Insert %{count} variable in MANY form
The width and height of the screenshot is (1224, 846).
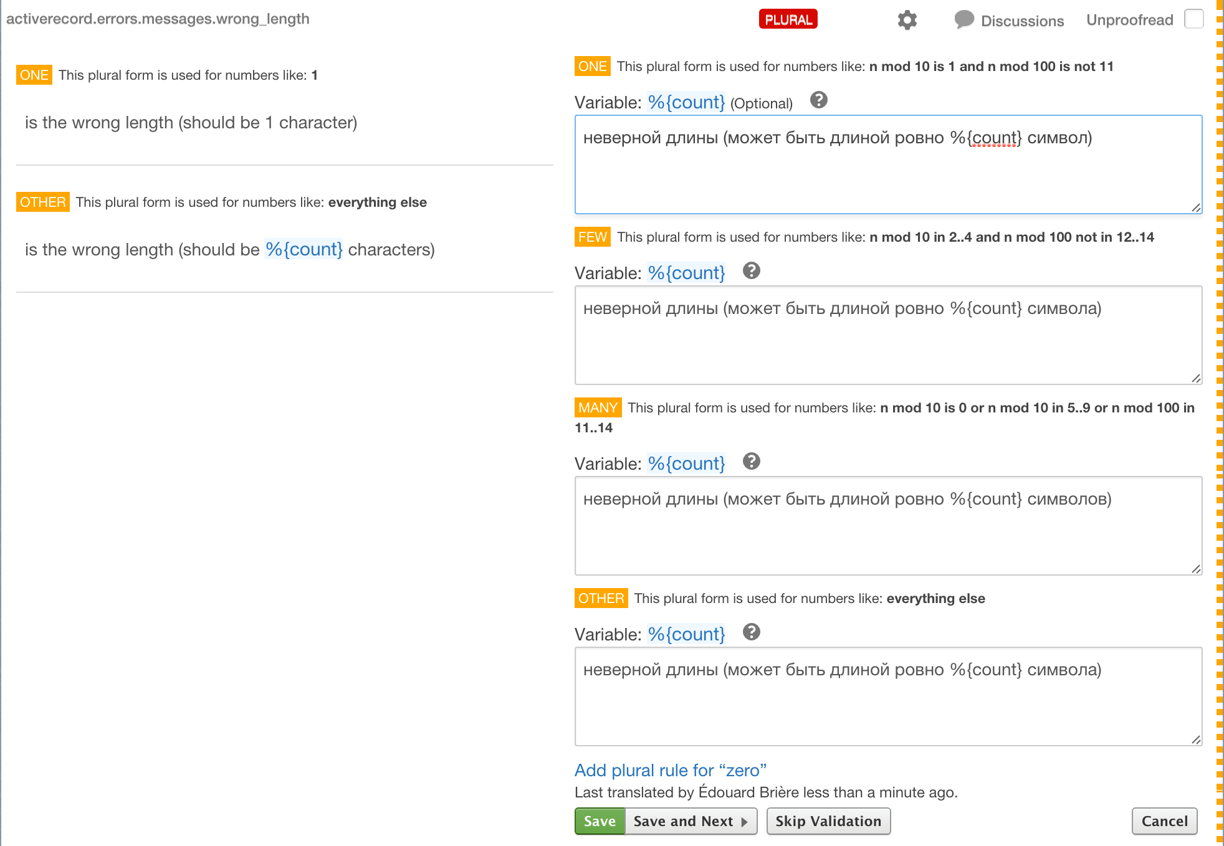coord(686,463)
